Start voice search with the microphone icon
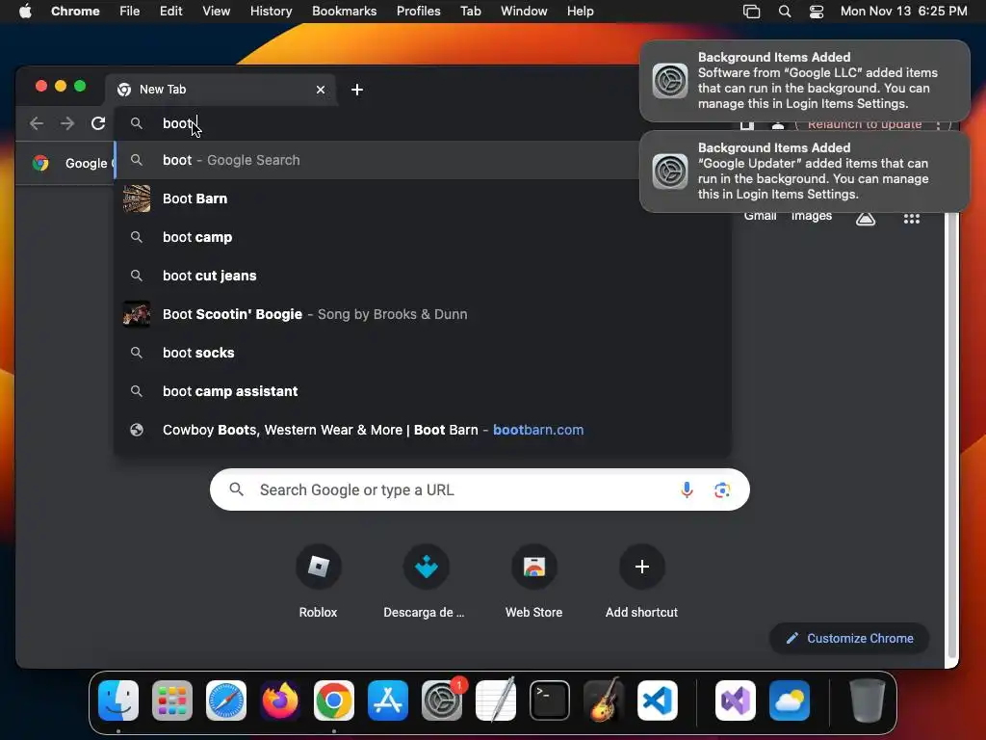 tap(687, 489)
